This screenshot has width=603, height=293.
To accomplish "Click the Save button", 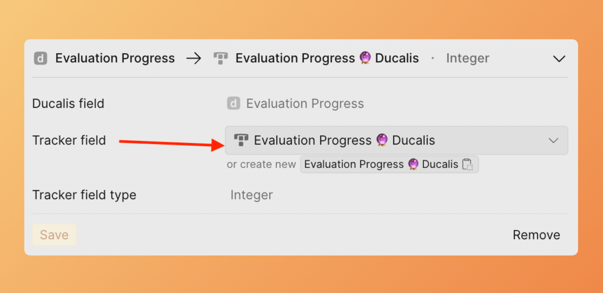I will [54, 235].
